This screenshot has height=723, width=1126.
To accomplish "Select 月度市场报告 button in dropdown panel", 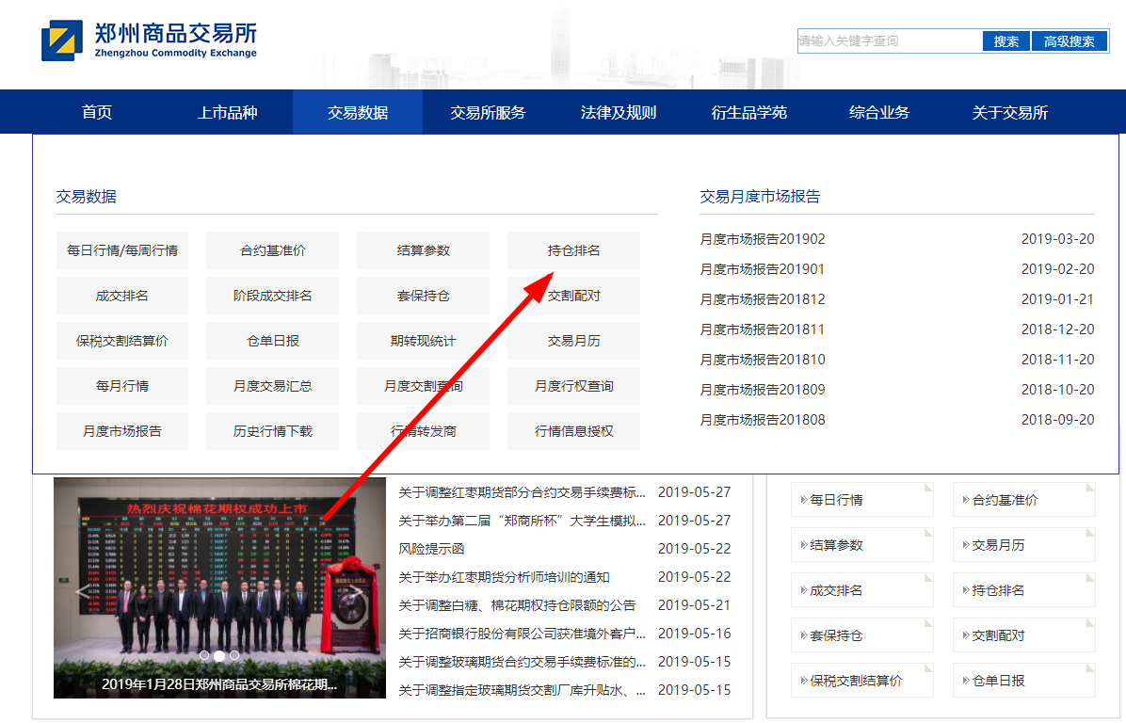I will click(122, 431).
